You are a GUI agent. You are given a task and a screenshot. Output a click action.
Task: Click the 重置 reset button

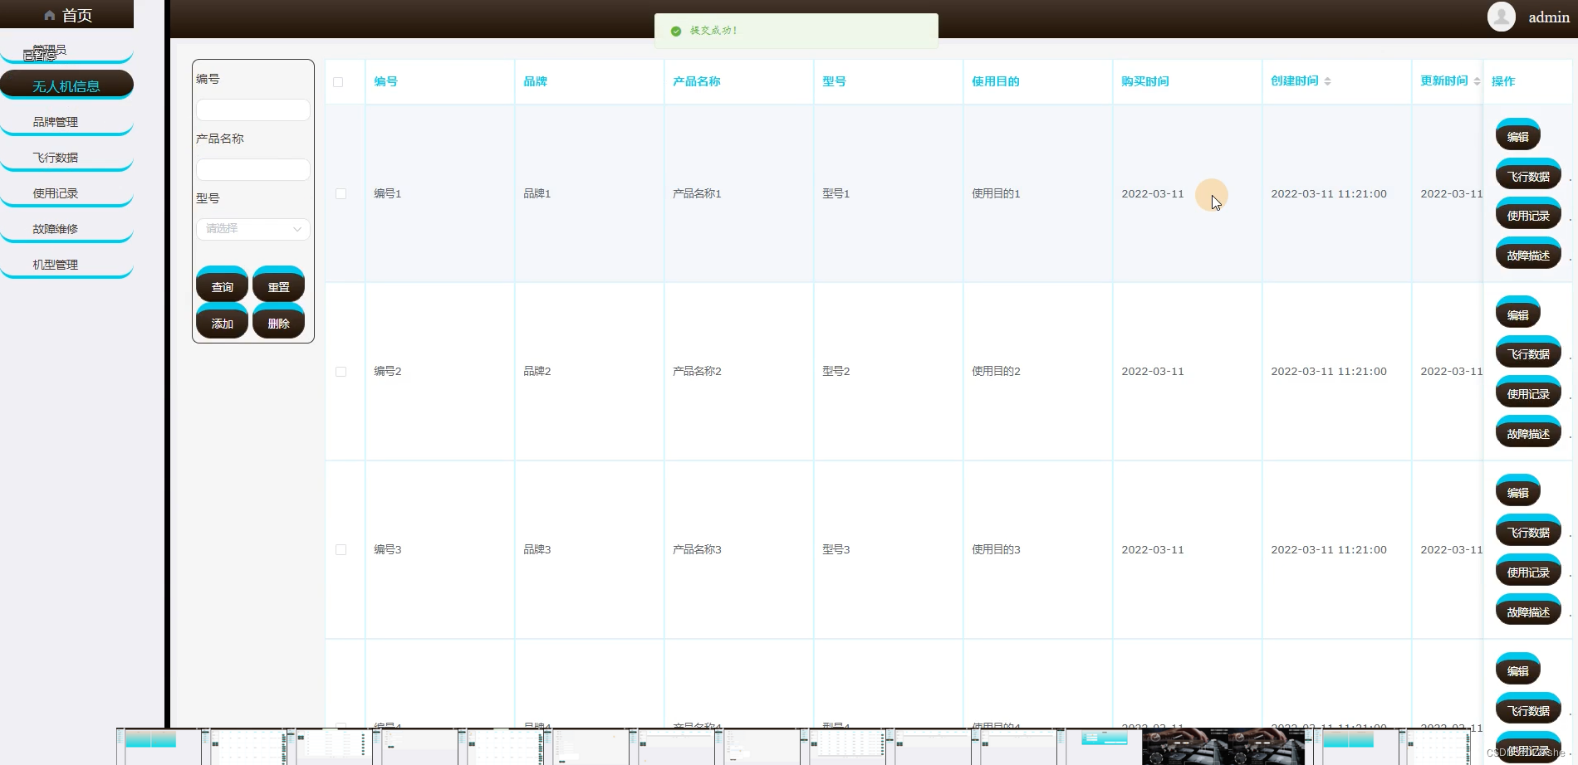click(278, 285)
